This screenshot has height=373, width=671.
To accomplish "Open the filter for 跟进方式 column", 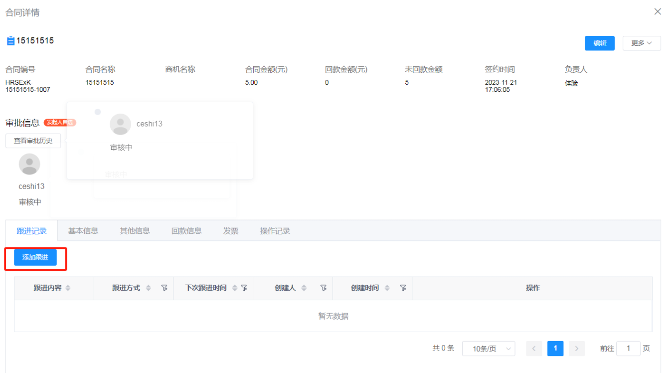I will point(165,288).
